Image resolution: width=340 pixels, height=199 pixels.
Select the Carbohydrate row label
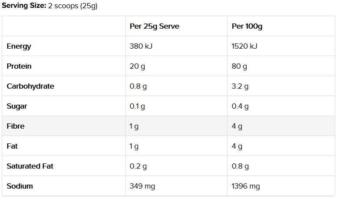30,86
